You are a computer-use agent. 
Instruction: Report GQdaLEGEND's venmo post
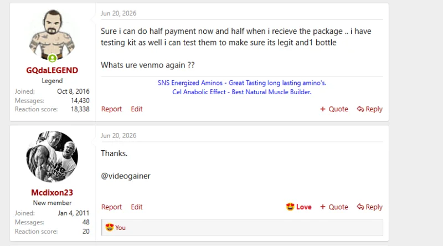(x=112, y=109)
